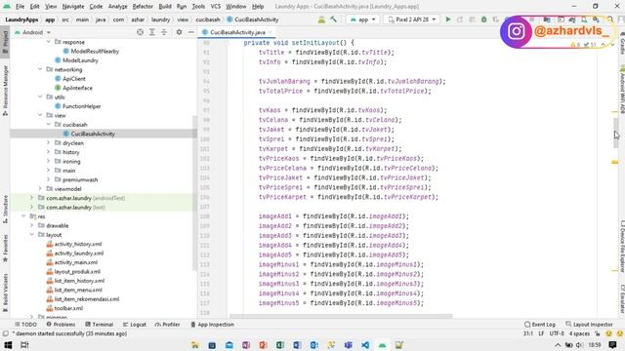Open the Logcat tool window
This screenshot has height=351, width=625.
coord(135,325)
